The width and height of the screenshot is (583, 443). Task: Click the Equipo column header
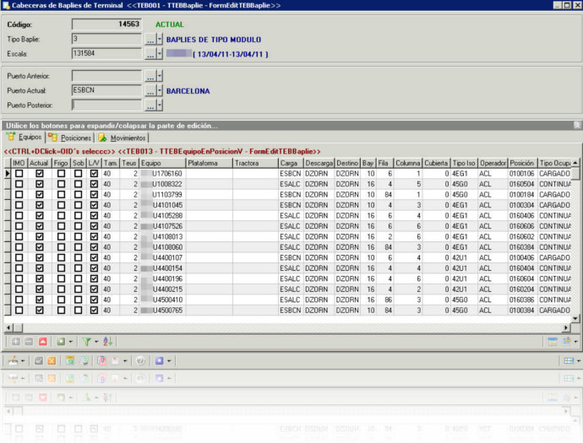pos(162,163)
